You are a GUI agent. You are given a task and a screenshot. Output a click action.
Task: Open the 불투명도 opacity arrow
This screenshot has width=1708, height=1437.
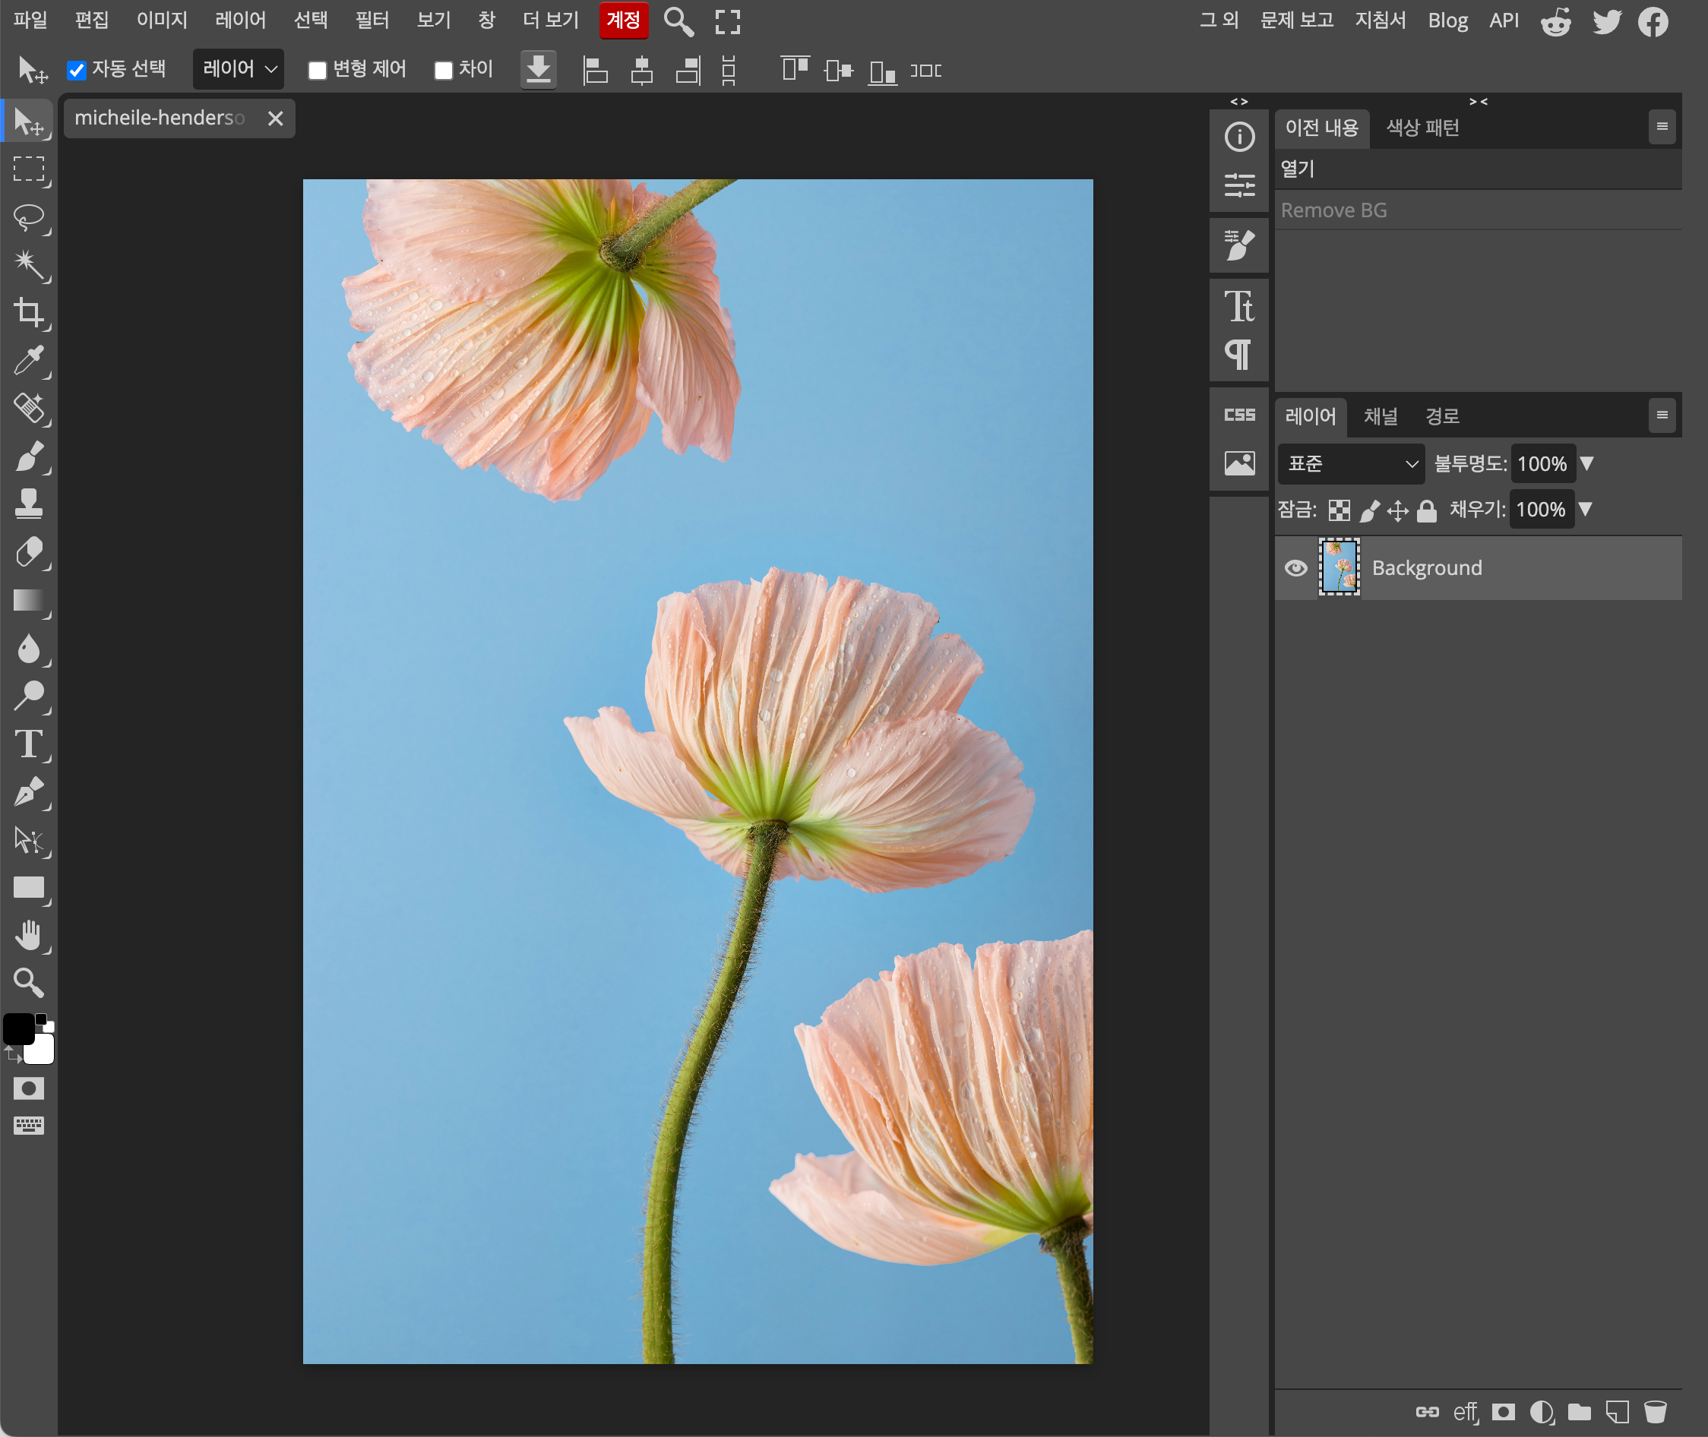pyautogui.click(x=1586, y=463)
